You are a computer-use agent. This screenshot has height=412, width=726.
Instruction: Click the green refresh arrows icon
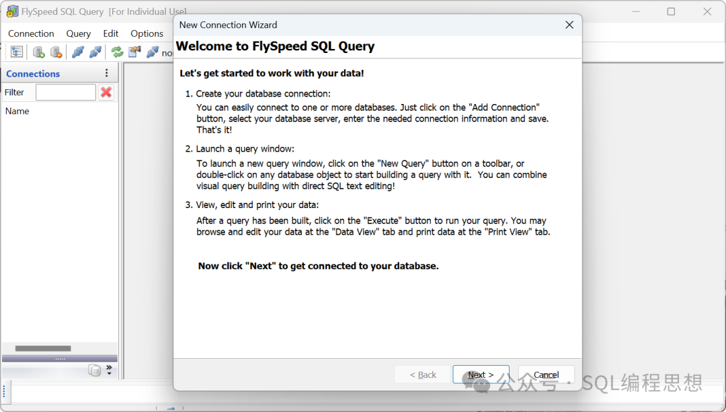point(117,52)
